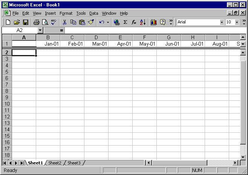248x175 pixels.
Task: Click the Excel title bar icon
Action: (5, 5)
